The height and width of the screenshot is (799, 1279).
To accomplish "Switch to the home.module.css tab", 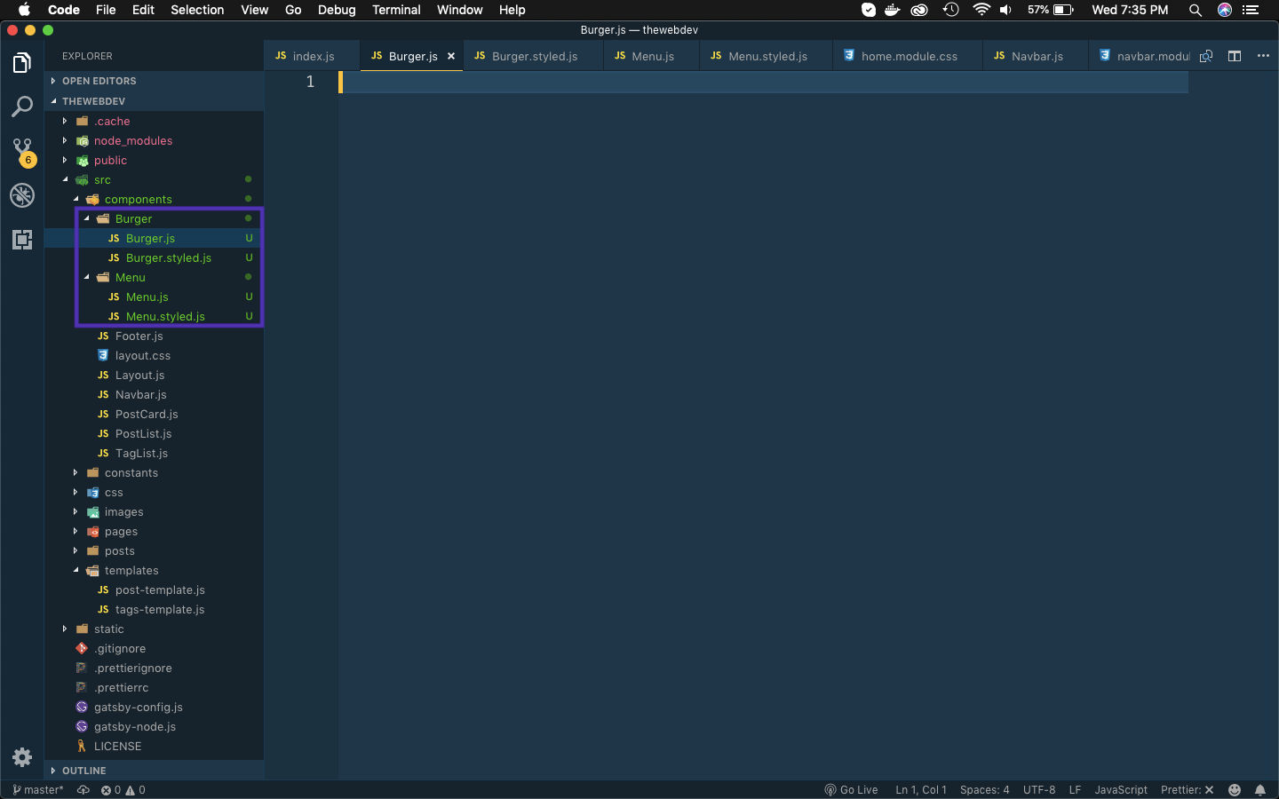I will tap(908, 56).
